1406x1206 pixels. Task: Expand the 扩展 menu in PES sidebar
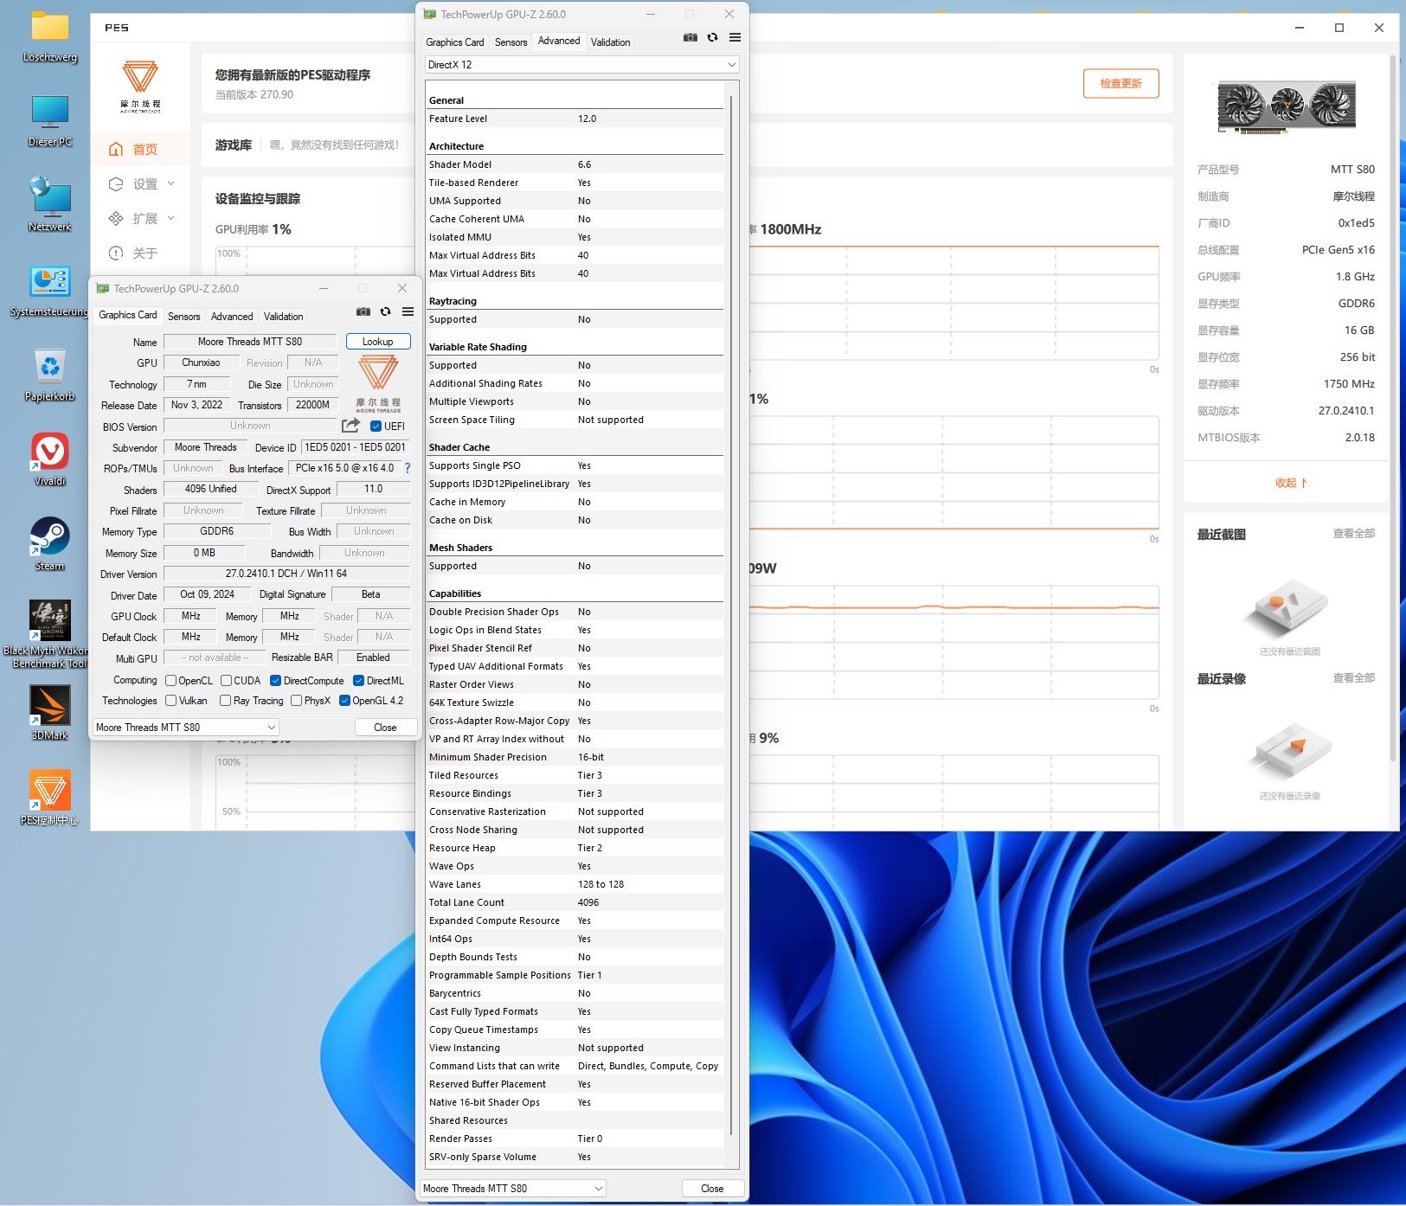point(142,219)
